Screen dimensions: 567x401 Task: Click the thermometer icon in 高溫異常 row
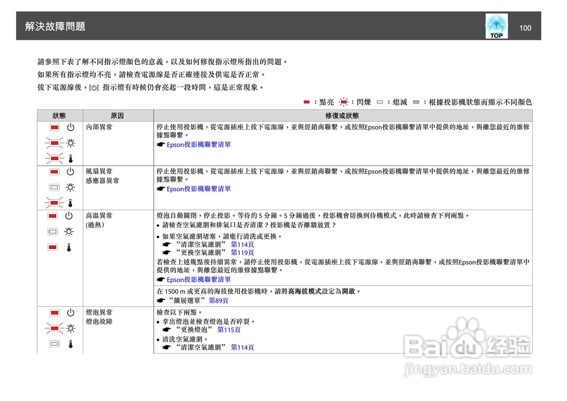point(69,247)
